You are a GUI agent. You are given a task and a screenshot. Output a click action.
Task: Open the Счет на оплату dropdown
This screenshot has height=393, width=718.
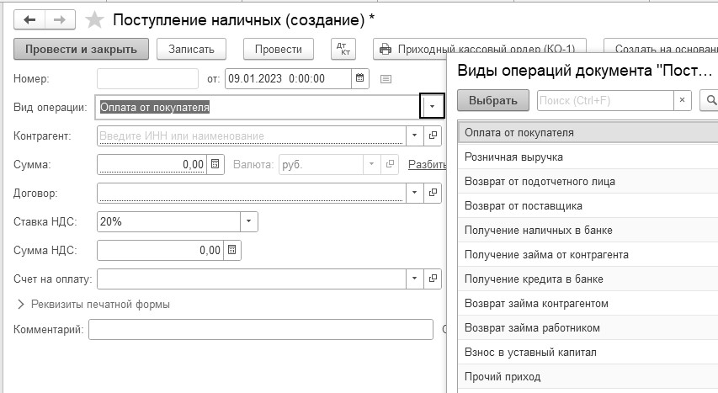[414, 279]
